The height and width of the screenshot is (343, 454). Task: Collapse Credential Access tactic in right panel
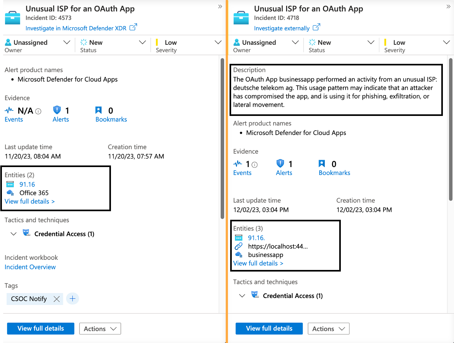(242, 296)
